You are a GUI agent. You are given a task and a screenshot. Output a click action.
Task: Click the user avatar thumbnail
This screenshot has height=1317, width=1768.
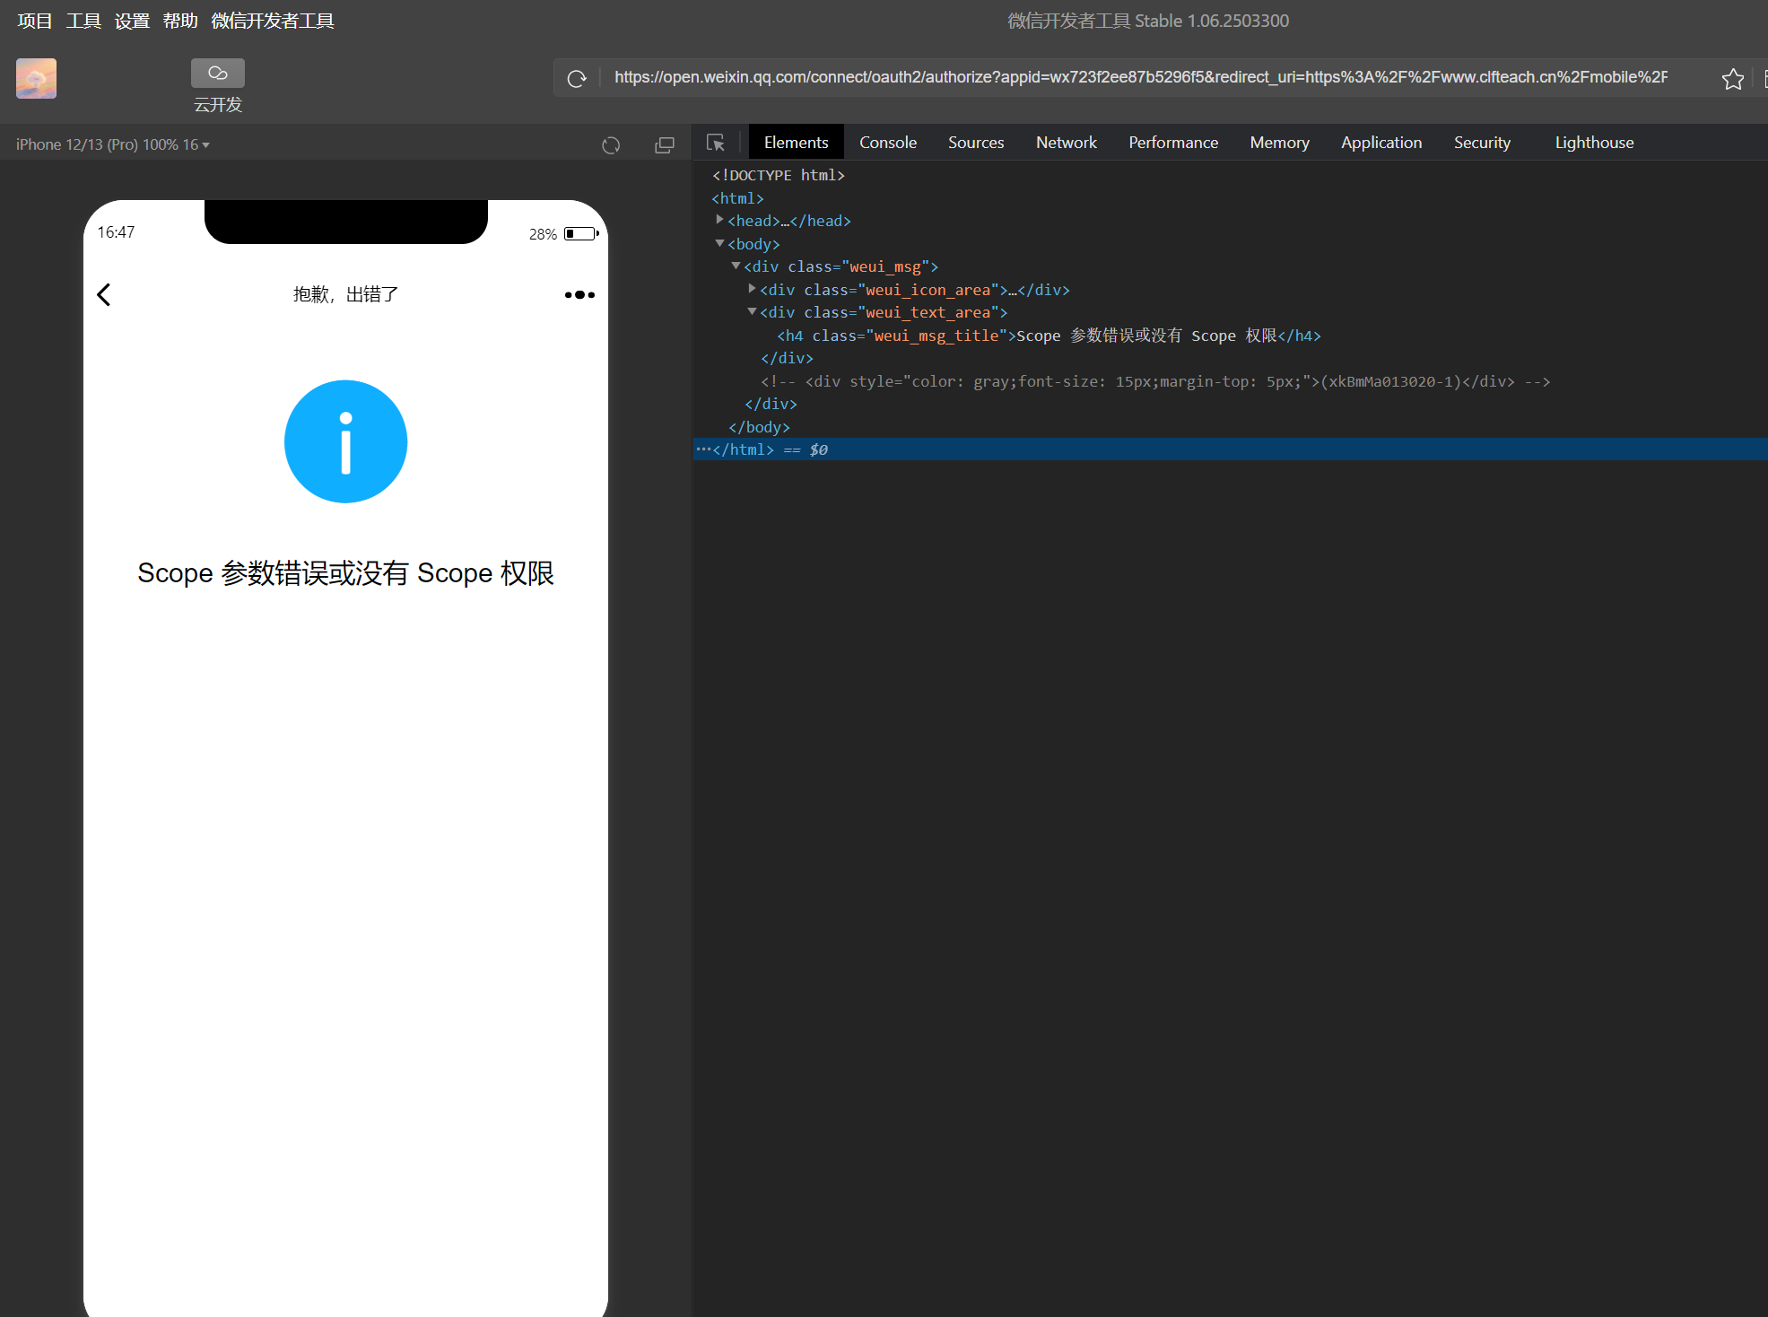pyautogui.click(x=36, y=79)
